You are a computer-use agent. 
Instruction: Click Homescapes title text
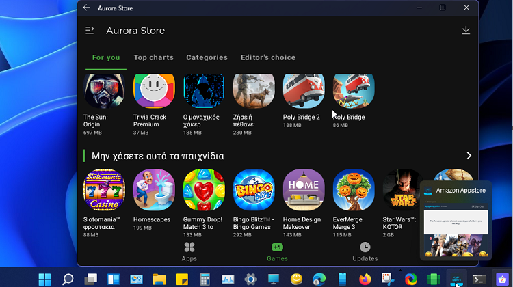click(152, 219)
